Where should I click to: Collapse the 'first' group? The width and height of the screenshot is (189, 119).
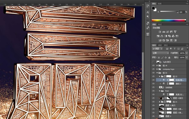click(x=160, y=91)
